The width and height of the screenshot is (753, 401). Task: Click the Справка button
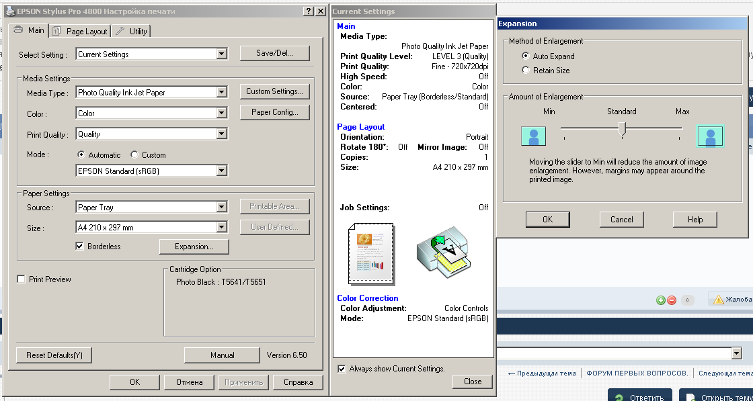299,382
